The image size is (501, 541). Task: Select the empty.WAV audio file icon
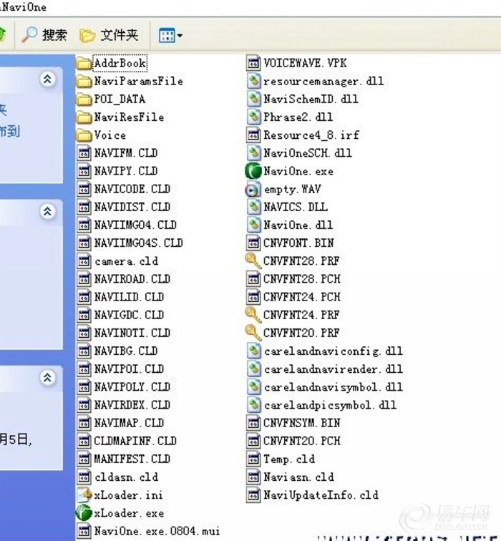tap(253, 189)
